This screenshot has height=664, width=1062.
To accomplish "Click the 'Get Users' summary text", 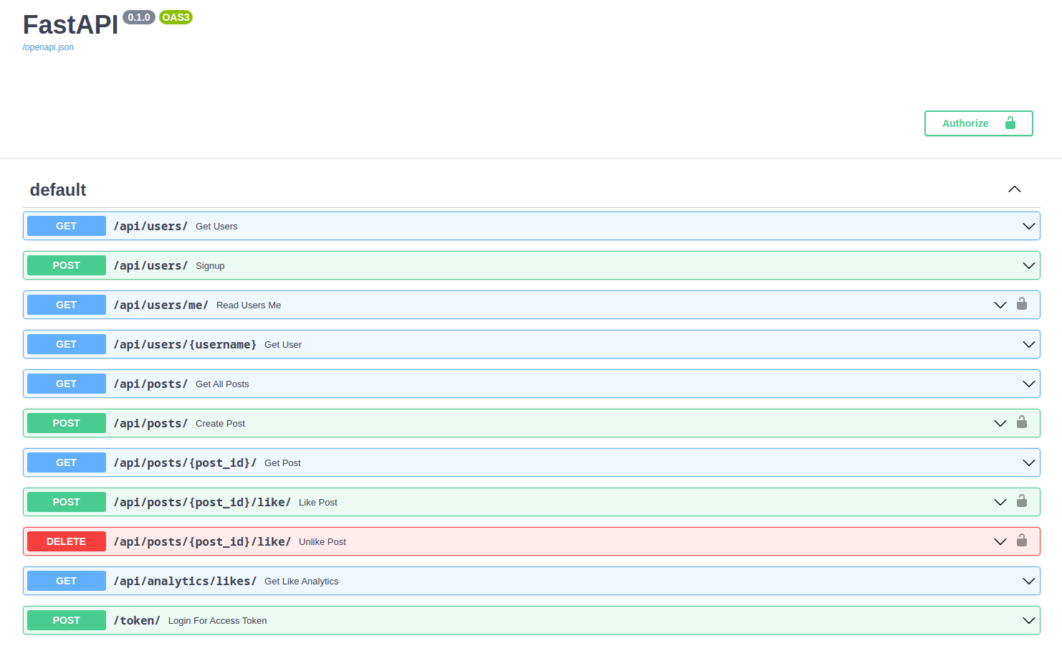I will click(216, 227).
